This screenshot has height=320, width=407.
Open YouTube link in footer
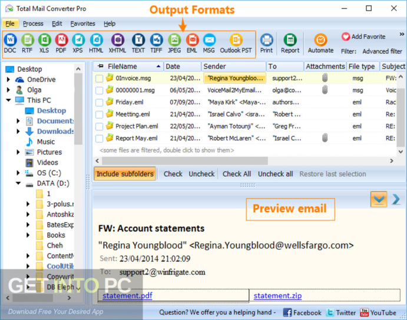378,312
